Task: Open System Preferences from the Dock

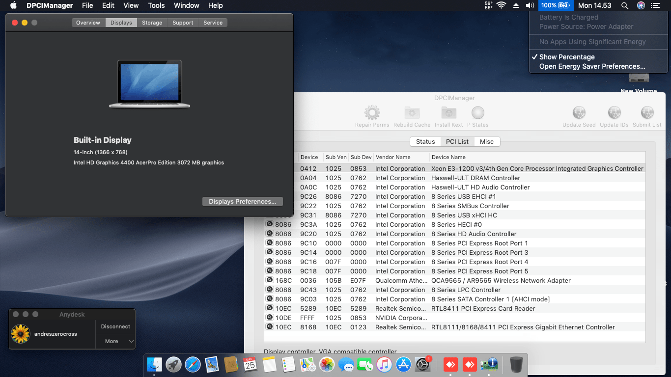Action: pyautogui.click(x=422, y=364)
